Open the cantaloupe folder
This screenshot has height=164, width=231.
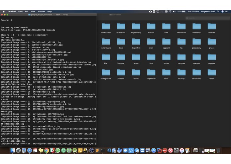pos(181,27)
